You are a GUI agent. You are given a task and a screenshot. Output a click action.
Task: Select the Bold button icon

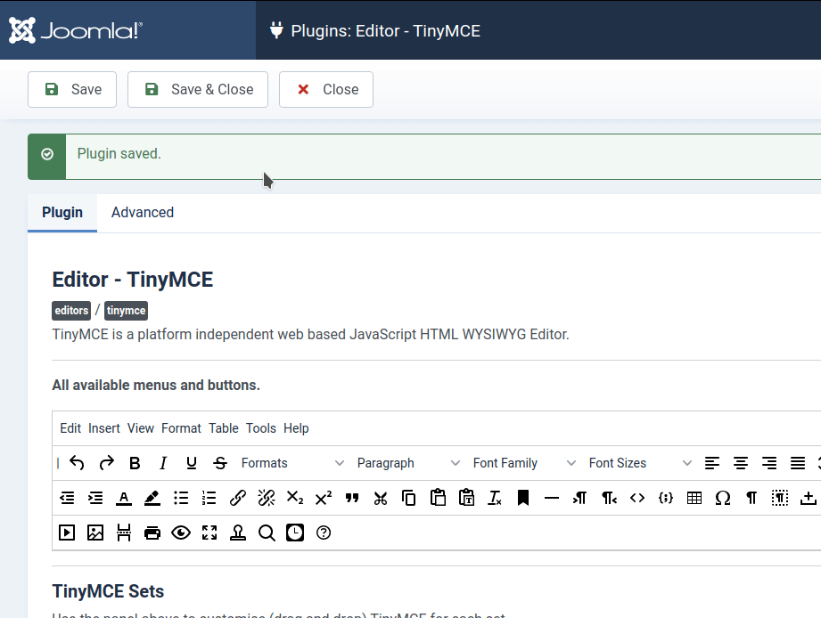click(135, 463)
